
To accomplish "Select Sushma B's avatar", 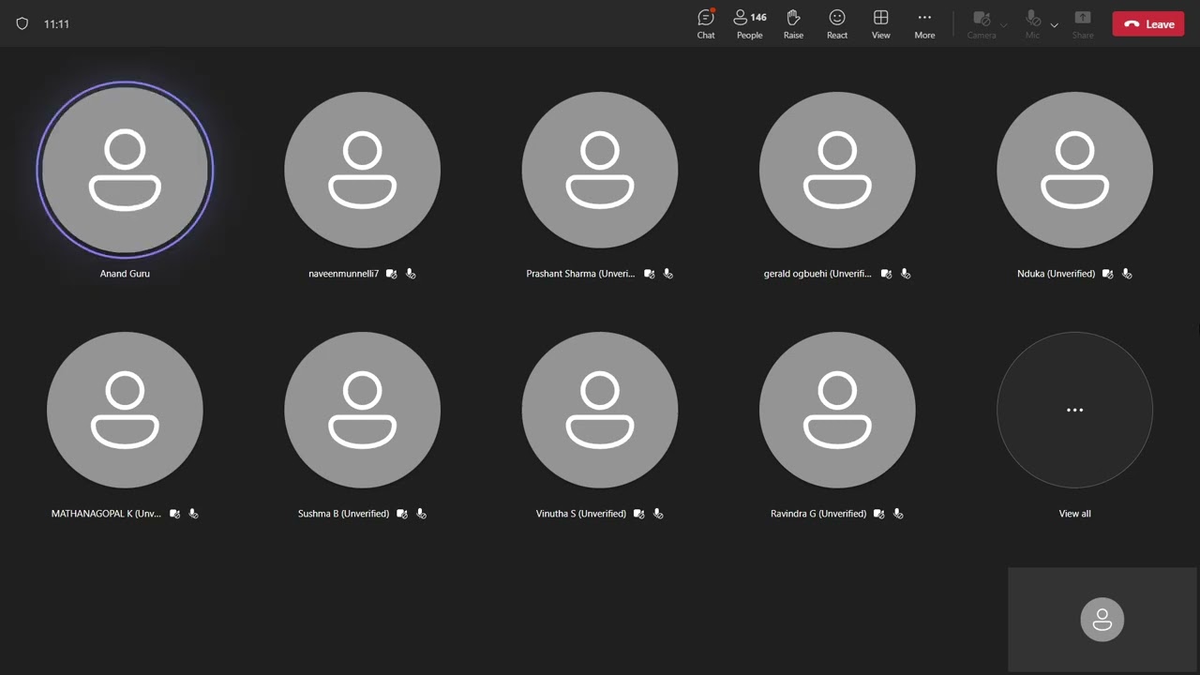I will click(x=362, y=410).
